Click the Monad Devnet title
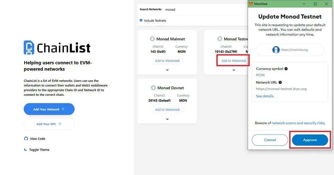Screen dimensions: 334x175 tap(171, 88)
